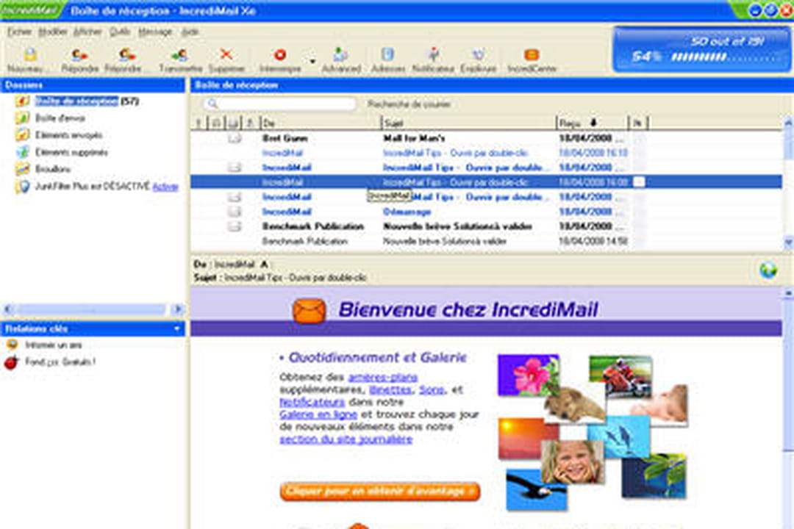The width and height of the screenshot is (794, 529).
Task: Click JunkFilter Plus shield icon
Action: [22, 187]
